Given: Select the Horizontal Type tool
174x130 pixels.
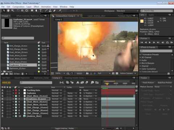Looking at the screenshot, I should 41,10.
